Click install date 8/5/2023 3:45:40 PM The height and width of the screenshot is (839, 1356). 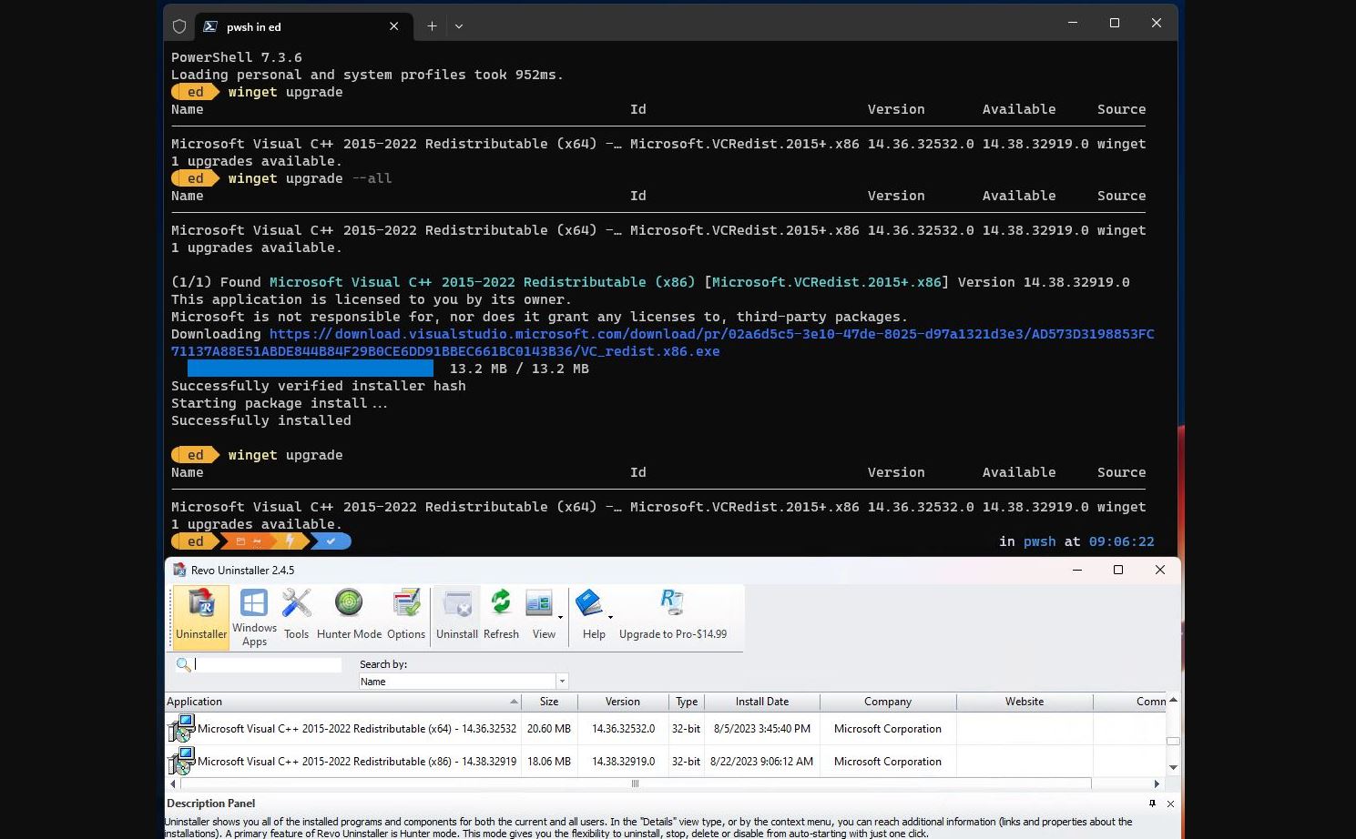point(762,729)
